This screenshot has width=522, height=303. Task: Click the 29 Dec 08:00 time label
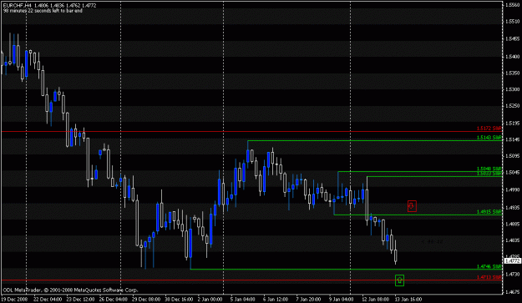pyautogui.click(x=146, y=300)
